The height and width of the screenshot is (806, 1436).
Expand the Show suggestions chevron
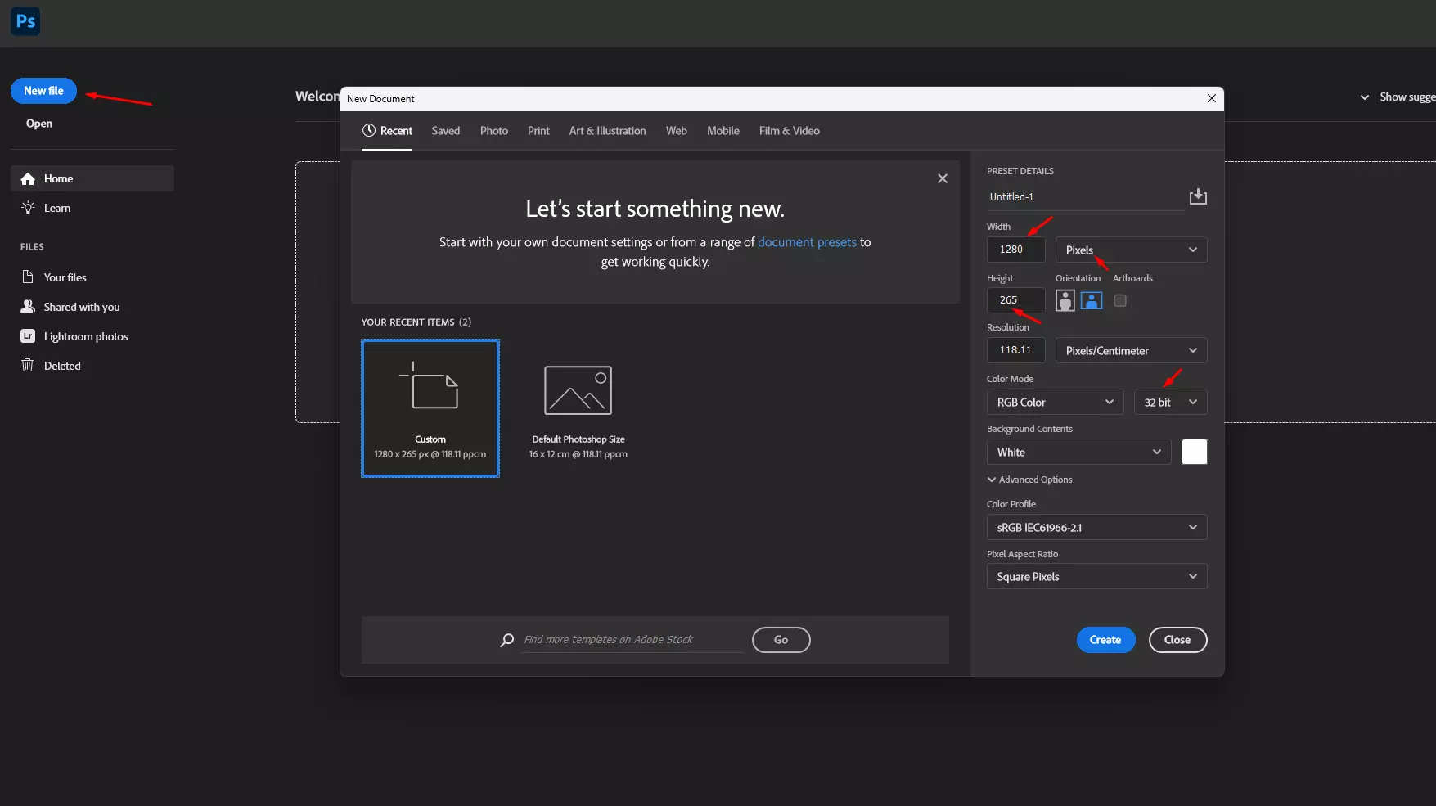(x=1365, y=97)
